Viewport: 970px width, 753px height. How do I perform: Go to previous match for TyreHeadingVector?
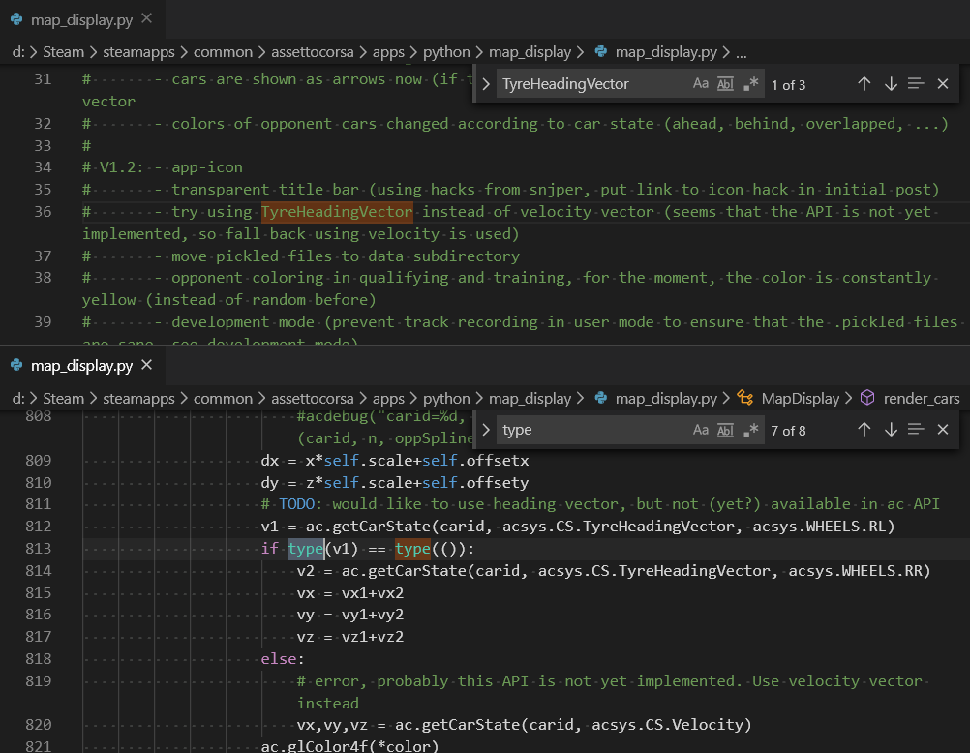(x=864, y=83)
